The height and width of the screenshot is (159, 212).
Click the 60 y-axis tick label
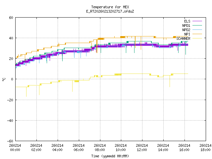pyautogui.click(x=11, y=18)
